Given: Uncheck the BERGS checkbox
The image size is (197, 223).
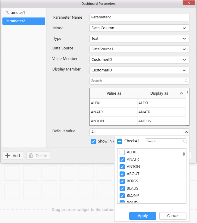Looking at the screenshot, I should coord(122,181).
